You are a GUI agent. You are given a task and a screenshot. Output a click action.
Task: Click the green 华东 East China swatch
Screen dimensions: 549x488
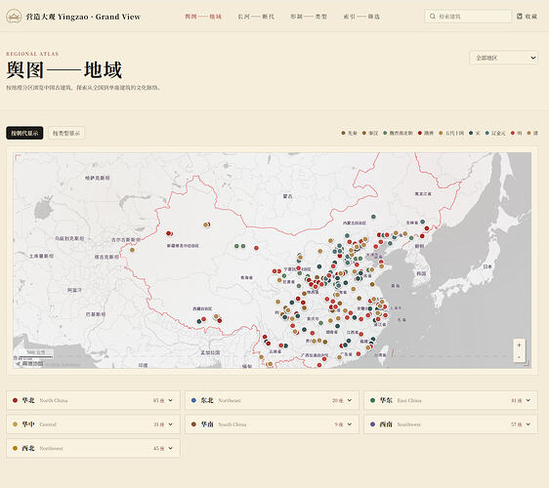coord(372,400)
